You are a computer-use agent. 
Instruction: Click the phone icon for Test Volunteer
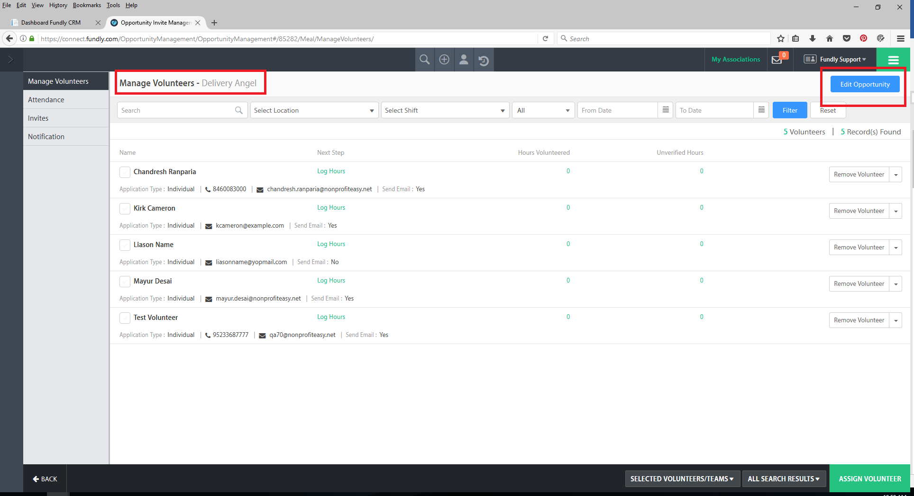pos(208,335)
